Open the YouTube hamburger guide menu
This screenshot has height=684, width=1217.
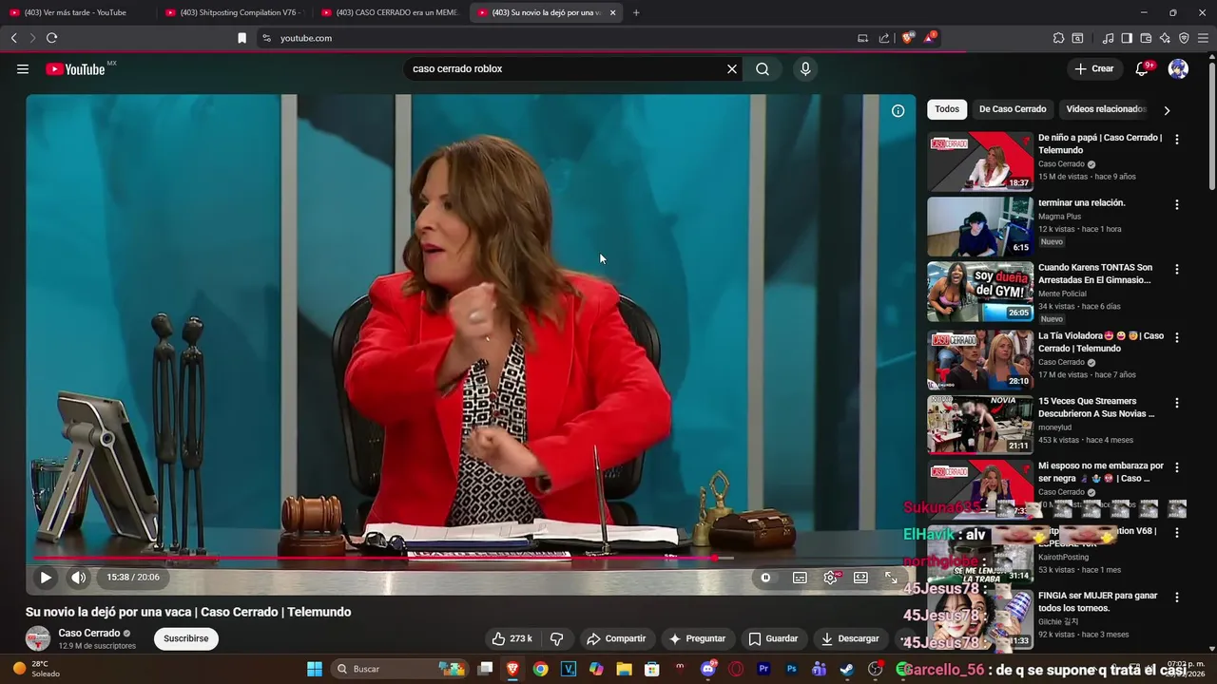(23, 68)
